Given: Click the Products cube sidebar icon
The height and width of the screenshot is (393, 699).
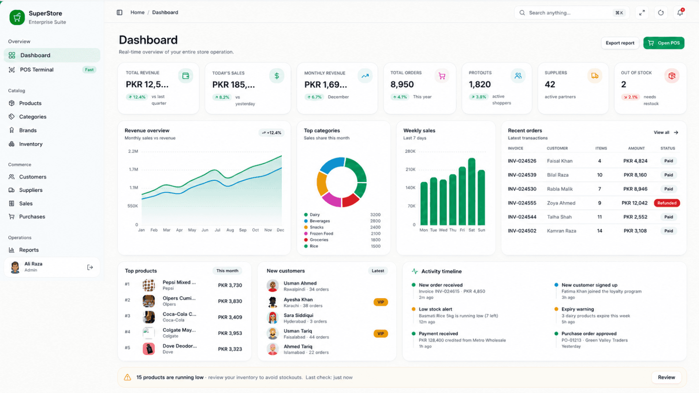Looking at the screenshot, I should 12,103.
